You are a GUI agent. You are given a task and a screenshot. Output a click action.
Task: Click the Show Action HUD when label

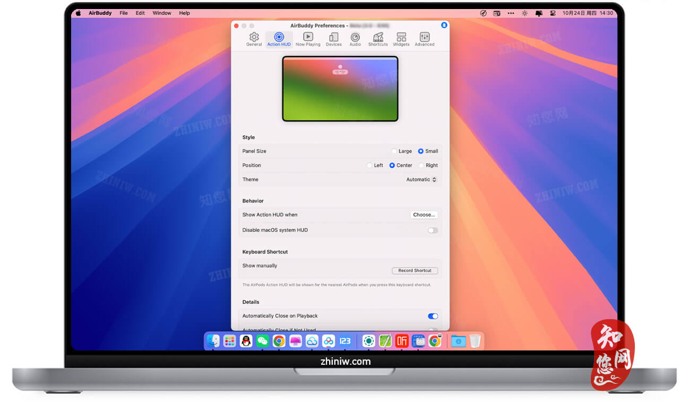click(270, 215)
